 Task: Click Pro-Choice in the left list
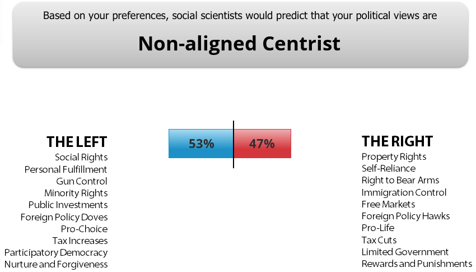[84, 229]
